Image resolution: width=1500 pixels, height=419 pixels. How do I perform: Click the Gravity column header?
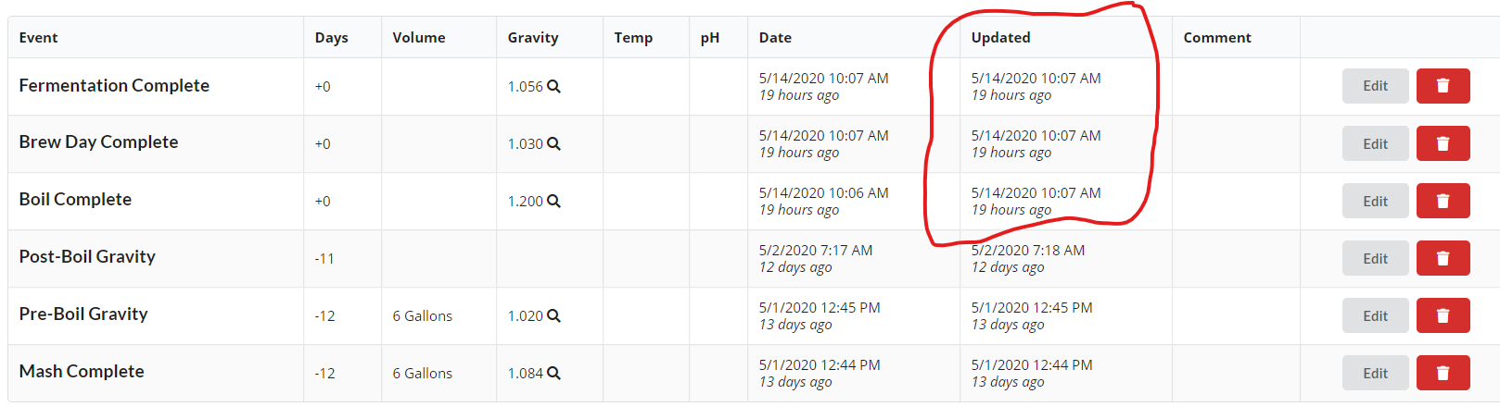click(x=532, y=38)
